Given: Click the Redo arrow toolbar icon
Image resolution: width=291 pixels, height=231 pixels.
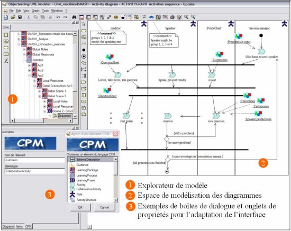Looking at the screenshot, I should (x=65, y=17).
